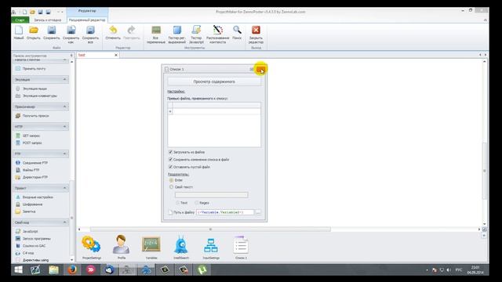Collapse the Проксичекер toolbox section
Viewport: 502px width, 282px height.
64,107
